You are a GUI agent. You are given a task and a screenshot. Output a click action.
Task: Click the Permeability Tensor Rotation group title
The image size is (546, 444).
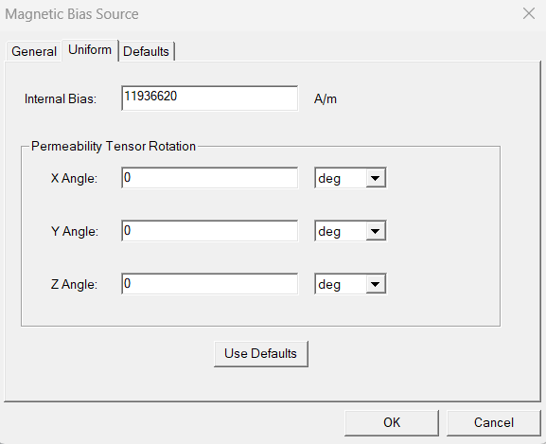pyautogui.click(x=114, y=146)
